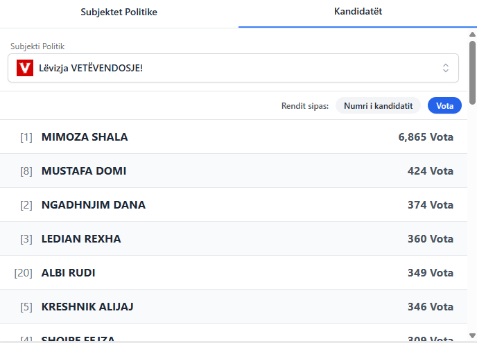
Task: Click the Rendit sipas label
Action: point(305,106)
